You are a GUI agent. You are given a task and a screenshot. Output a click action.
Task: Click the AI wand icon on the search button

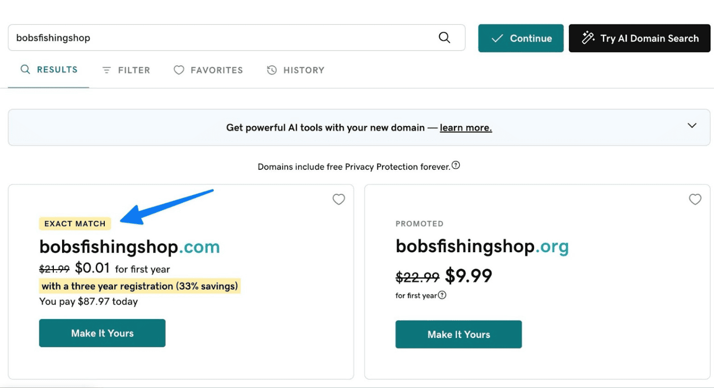click(588, 37)
